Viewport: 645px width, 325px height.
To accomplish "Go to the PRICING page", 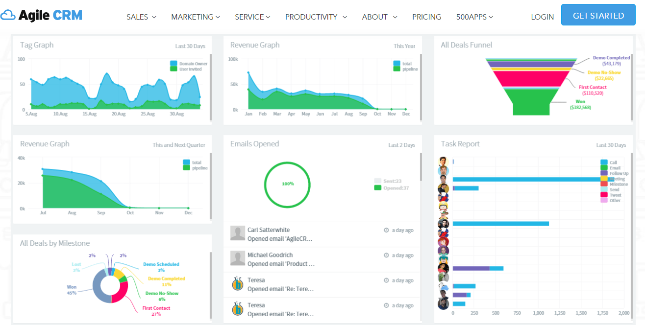I will pos(426,17).
